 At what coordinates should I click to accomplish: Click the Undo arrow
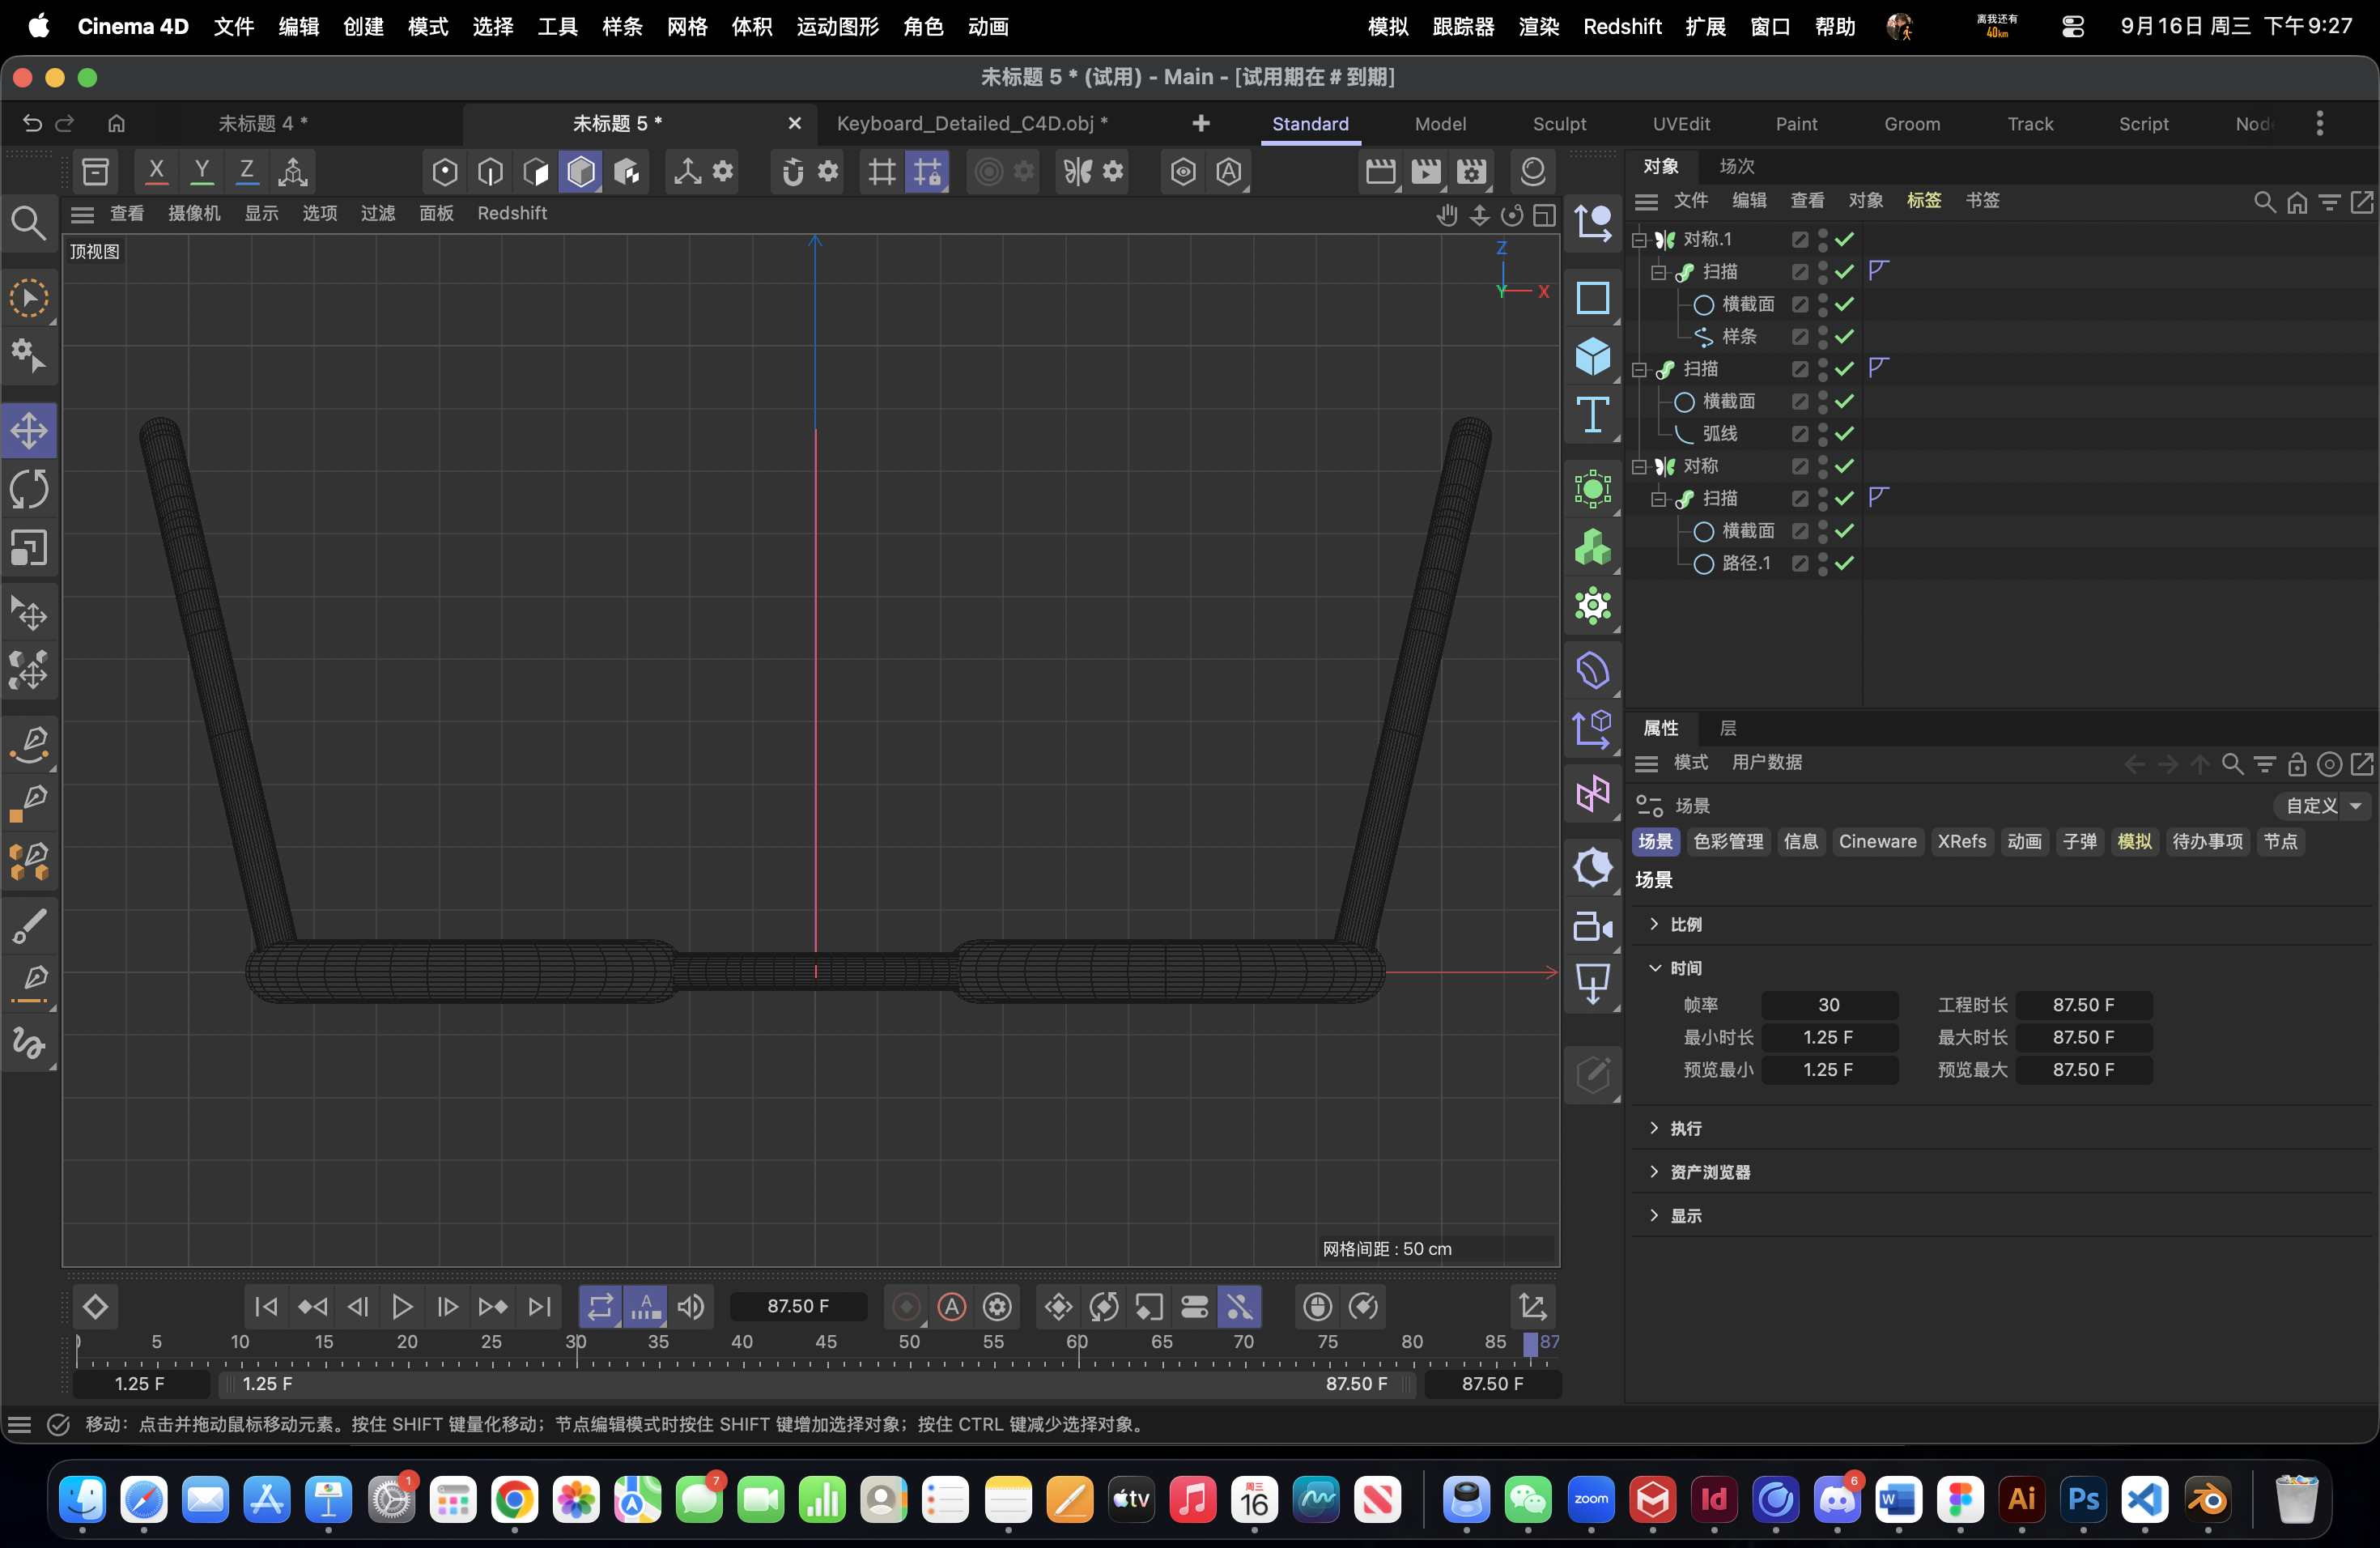click(x=32, y=123)
